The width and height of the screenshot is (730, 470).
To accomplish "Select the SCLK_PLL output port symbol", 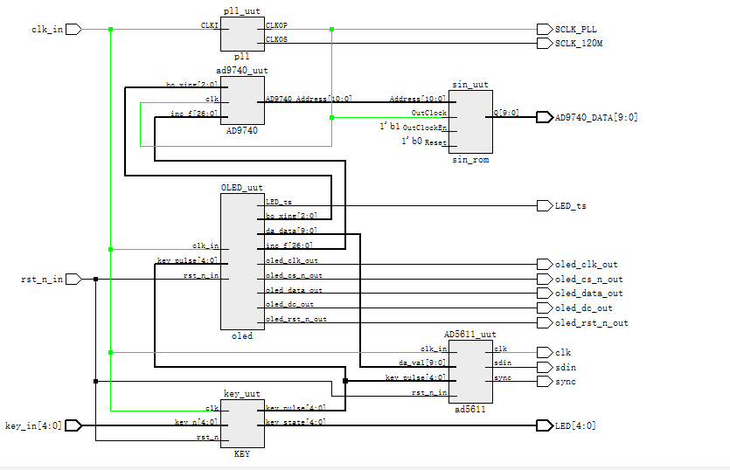I will pyautogui.click(x=545, y=30).
